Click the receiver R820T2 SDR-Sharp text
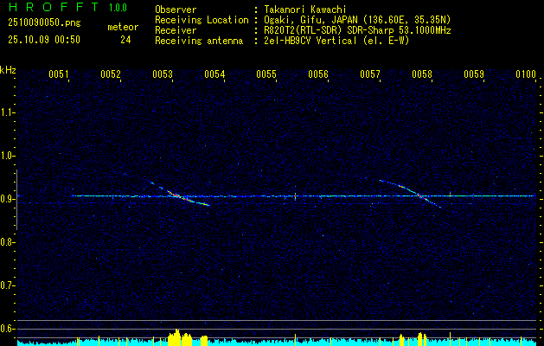 pyautogui.click(x=357, y=30)
